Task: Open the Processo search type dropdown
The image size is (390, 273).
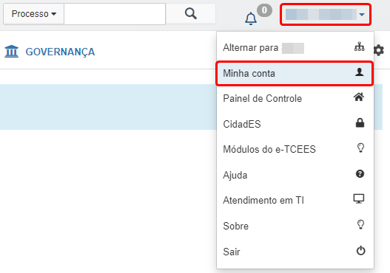Action: pyautogui.click(x=34, y=14)
